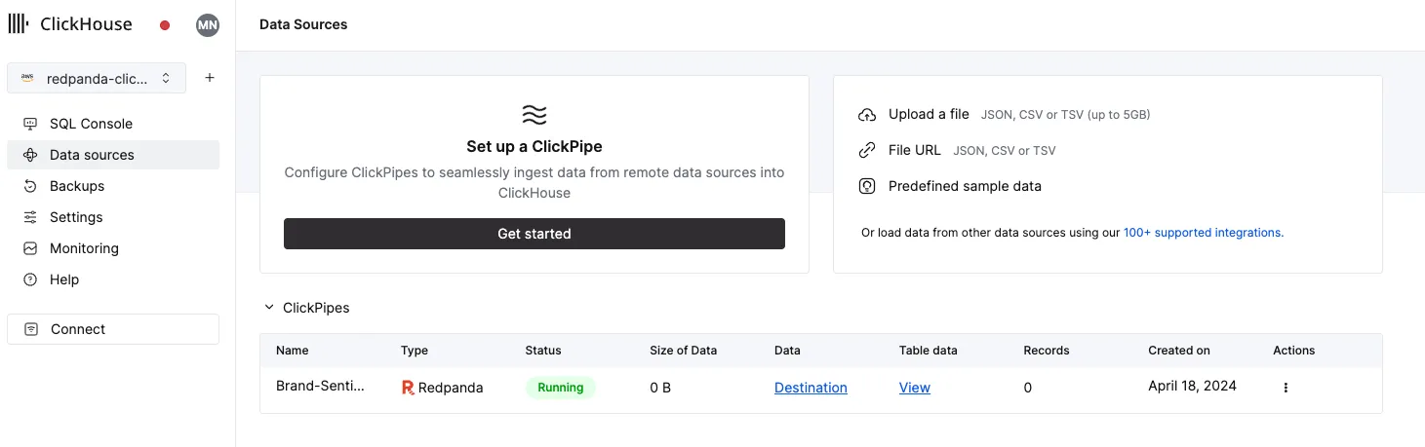The width and height of the screenshot is (1425, 447).
Task: Click the ClickPipes wave icon
Action: coord(534,115)
